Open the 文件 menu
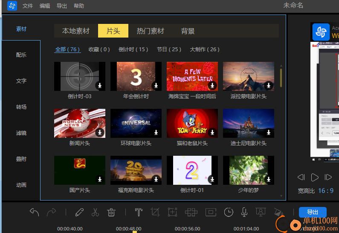 [28, 6]
